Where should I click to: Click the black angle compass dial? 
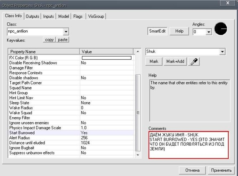[x=221, y=29]
